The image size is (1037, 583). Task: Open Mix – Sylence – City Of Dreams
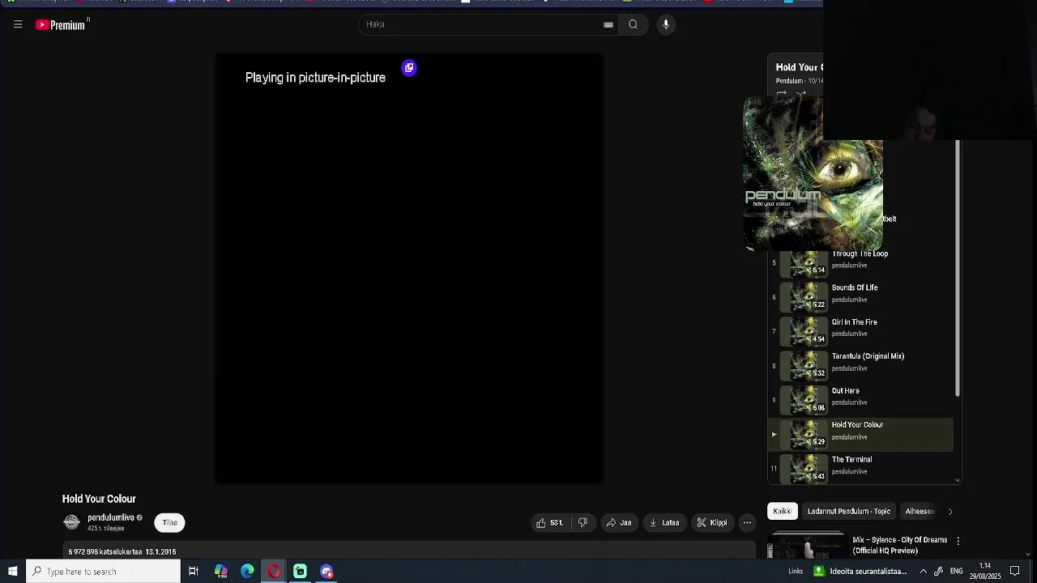[899, 546]
